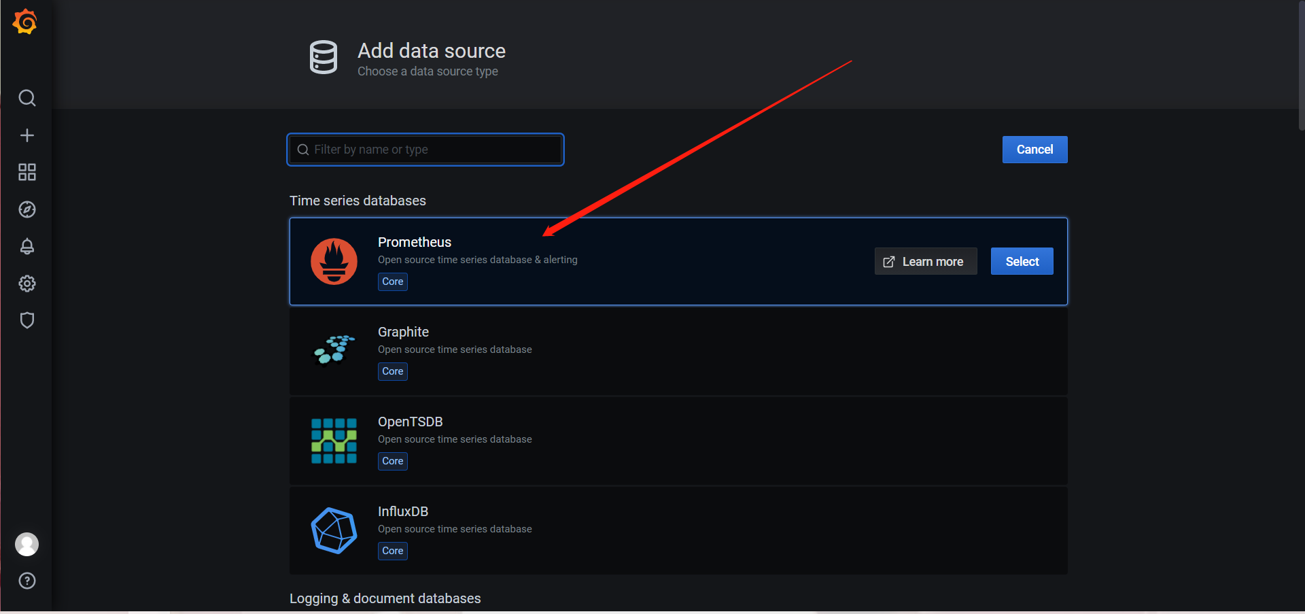Click the Core badge under OpenTSDB
Viewport: 1305px width, 614px height.
click(393, 461)
